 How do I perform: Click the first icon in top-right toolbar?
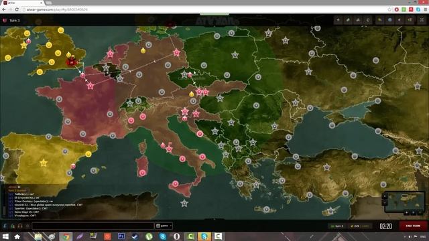pos(338,20)
